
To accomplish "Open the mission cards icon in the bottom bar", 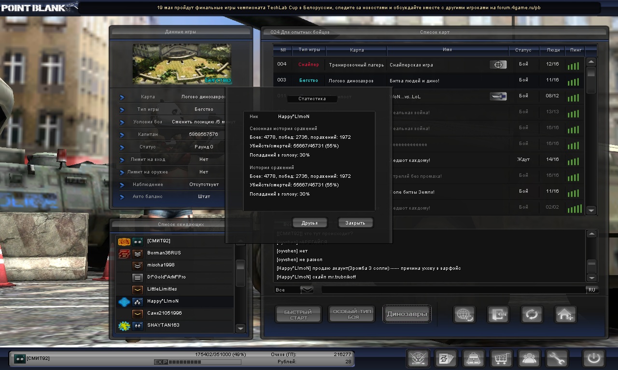I will point(445,358).
